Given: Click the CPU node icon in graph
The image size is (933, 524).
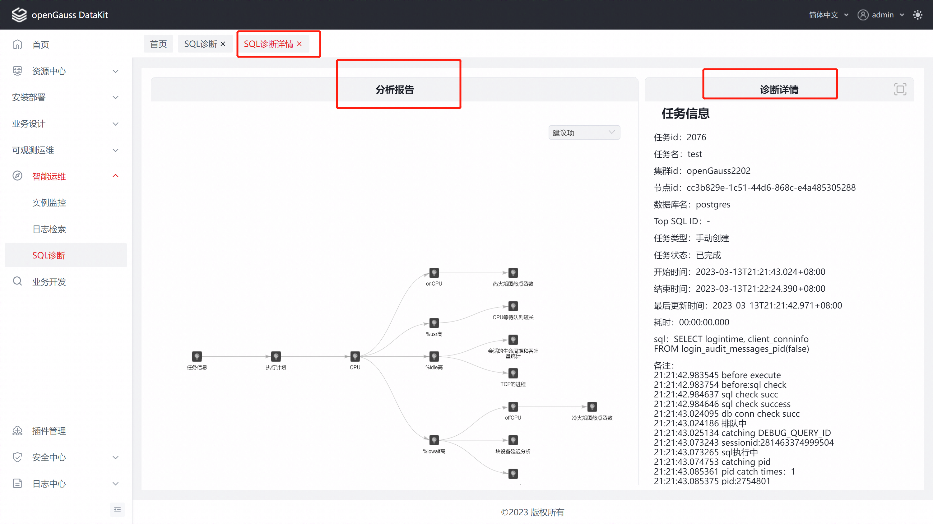Looking at the screenshot, I should [x=355, y=356].
